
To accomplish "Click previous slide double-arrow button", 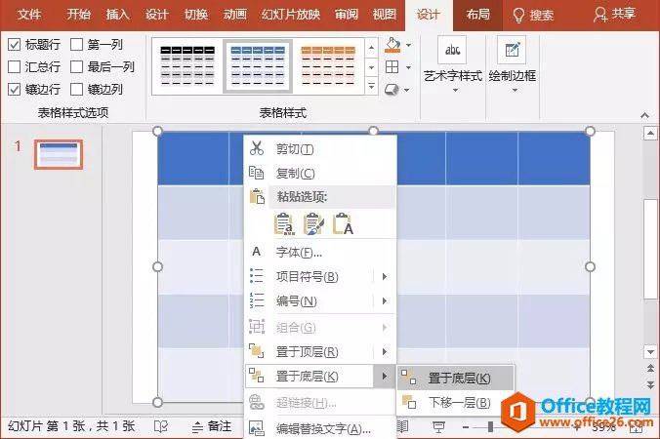I will pos(650,369).
